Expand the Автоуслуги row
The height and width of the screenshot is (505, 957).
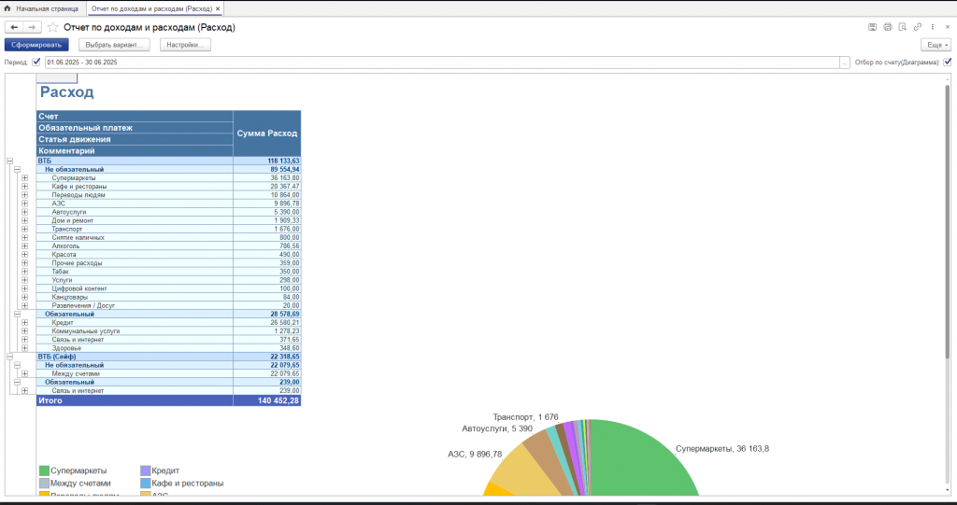coord(24,212)
